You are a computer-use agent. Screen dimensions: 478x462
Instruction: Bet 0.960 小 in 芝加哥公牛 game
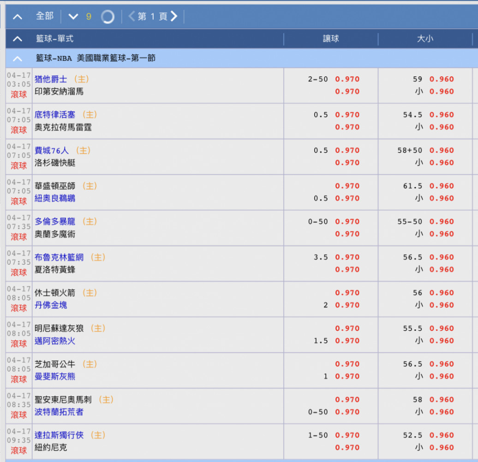(442, 377)
